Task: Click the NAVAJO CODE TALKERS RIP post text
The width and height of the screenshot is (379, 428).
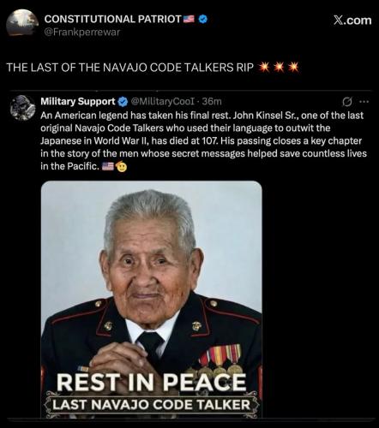Action: [x=130, y=68]
